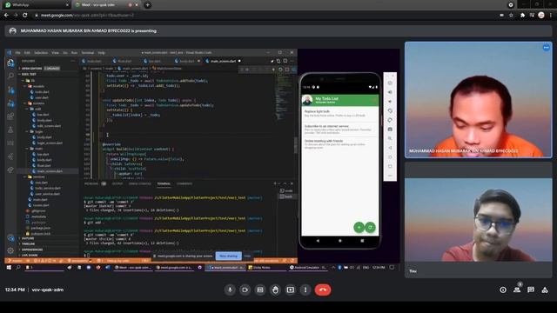Screen dimensions: 557x313
Task: Click the emulator take screenshot camera icon
Action: pos(390,130)
